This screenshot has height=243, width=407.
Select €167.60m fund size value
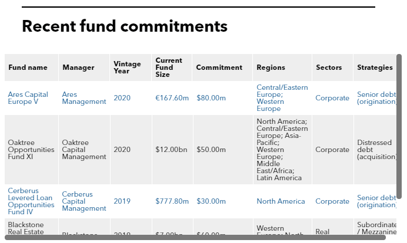(x=172, y=98)
